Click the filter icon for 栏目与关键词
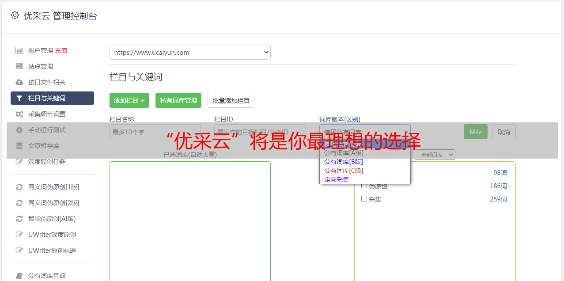Viewport: 564px width, 281px height. click(19, 98)
